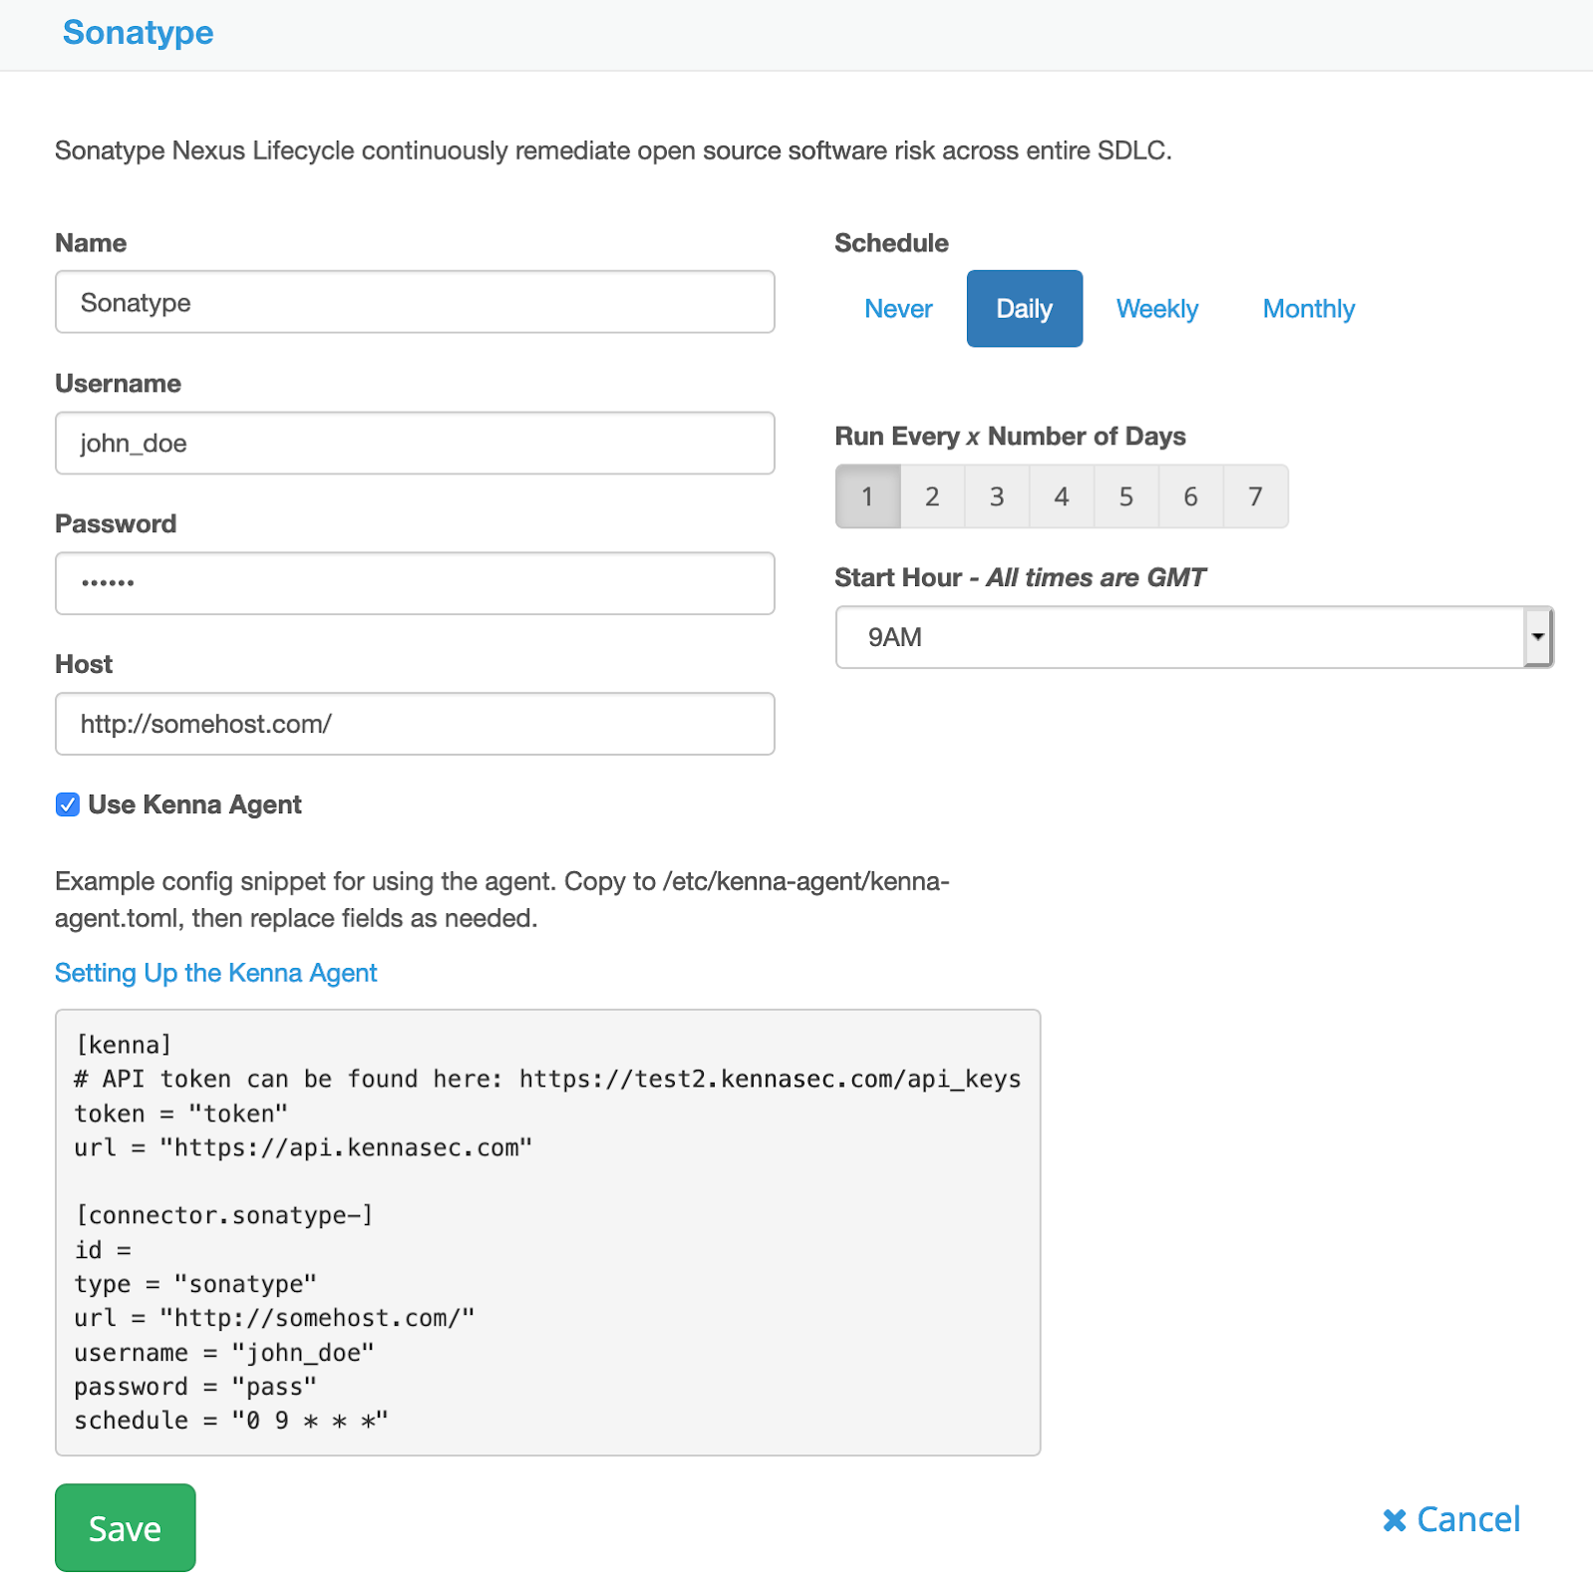1593x1595 pixels.
Task: Set run interval to 5 days
Action: point(1126,496)
